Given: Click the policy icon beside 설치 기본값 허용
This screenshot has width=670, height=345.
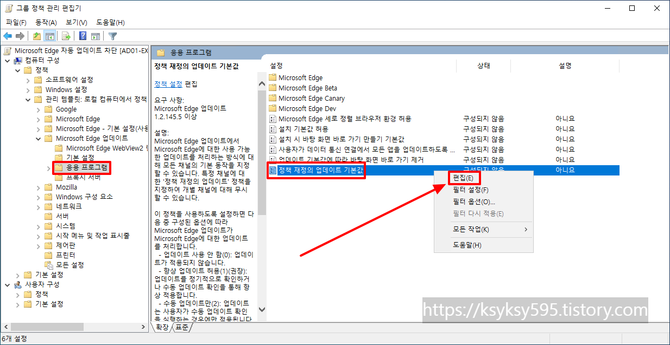Looking at the screenshot, I should (x=273, y=129).
